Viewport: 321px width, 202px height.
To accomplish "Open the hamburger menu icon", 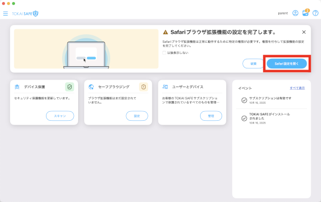I will (x=5, y=13).
